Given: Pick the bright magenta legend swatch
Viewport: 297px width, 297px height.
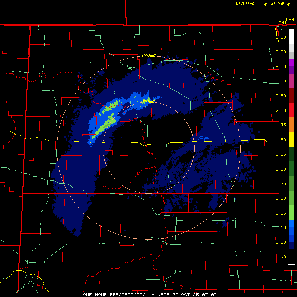Looking at the screenshot, I should click(x=291, y=63).
